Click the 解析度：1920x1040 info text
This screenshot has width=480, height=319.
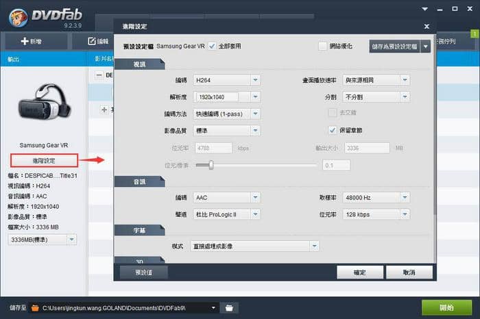pos(34,207)
